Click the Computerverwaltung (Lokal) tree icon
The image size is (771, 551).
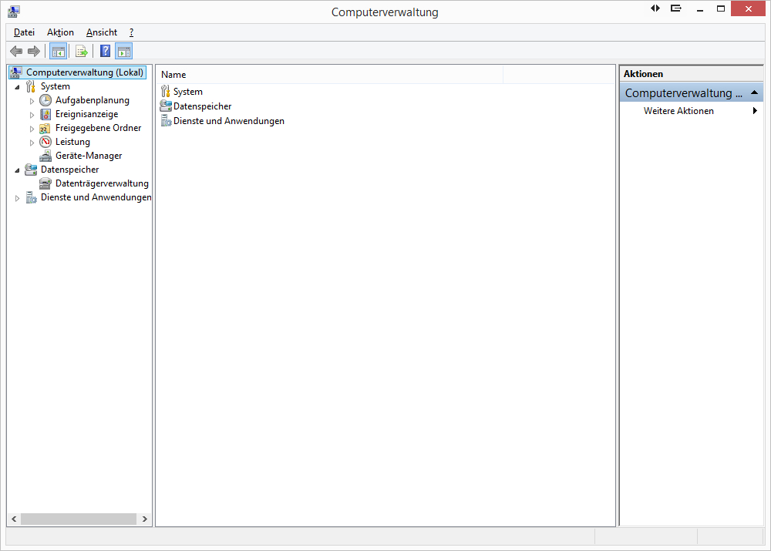pyautogui.click(x=16, y=72)
